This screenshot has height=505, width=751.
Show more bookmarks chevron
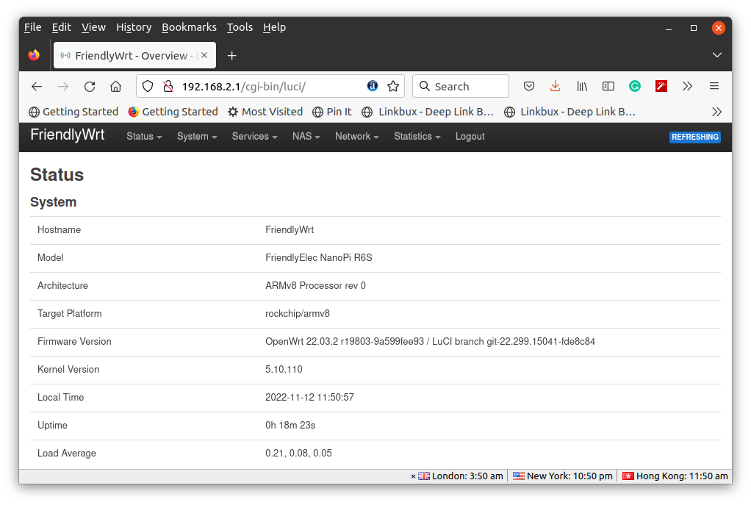click(x=716, y=112)
